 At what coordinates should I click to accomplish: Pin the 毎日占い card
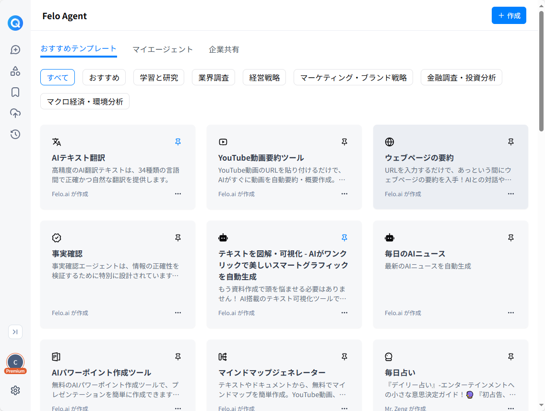[511, 356]
